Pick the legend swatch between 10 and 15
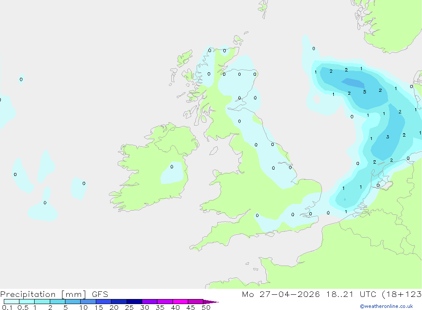The image size is (422, 310). tap(88, 302)
